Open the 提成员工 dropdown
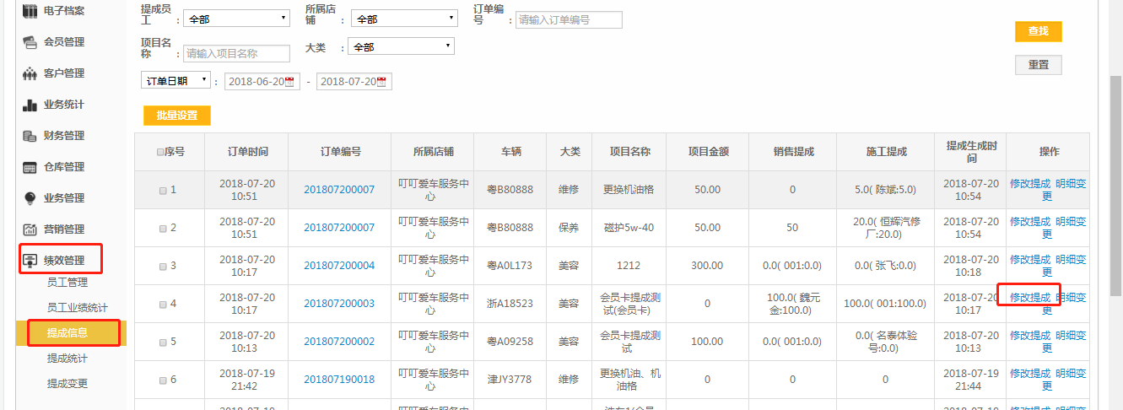The image size is (1123, 410). pos(235,19)
